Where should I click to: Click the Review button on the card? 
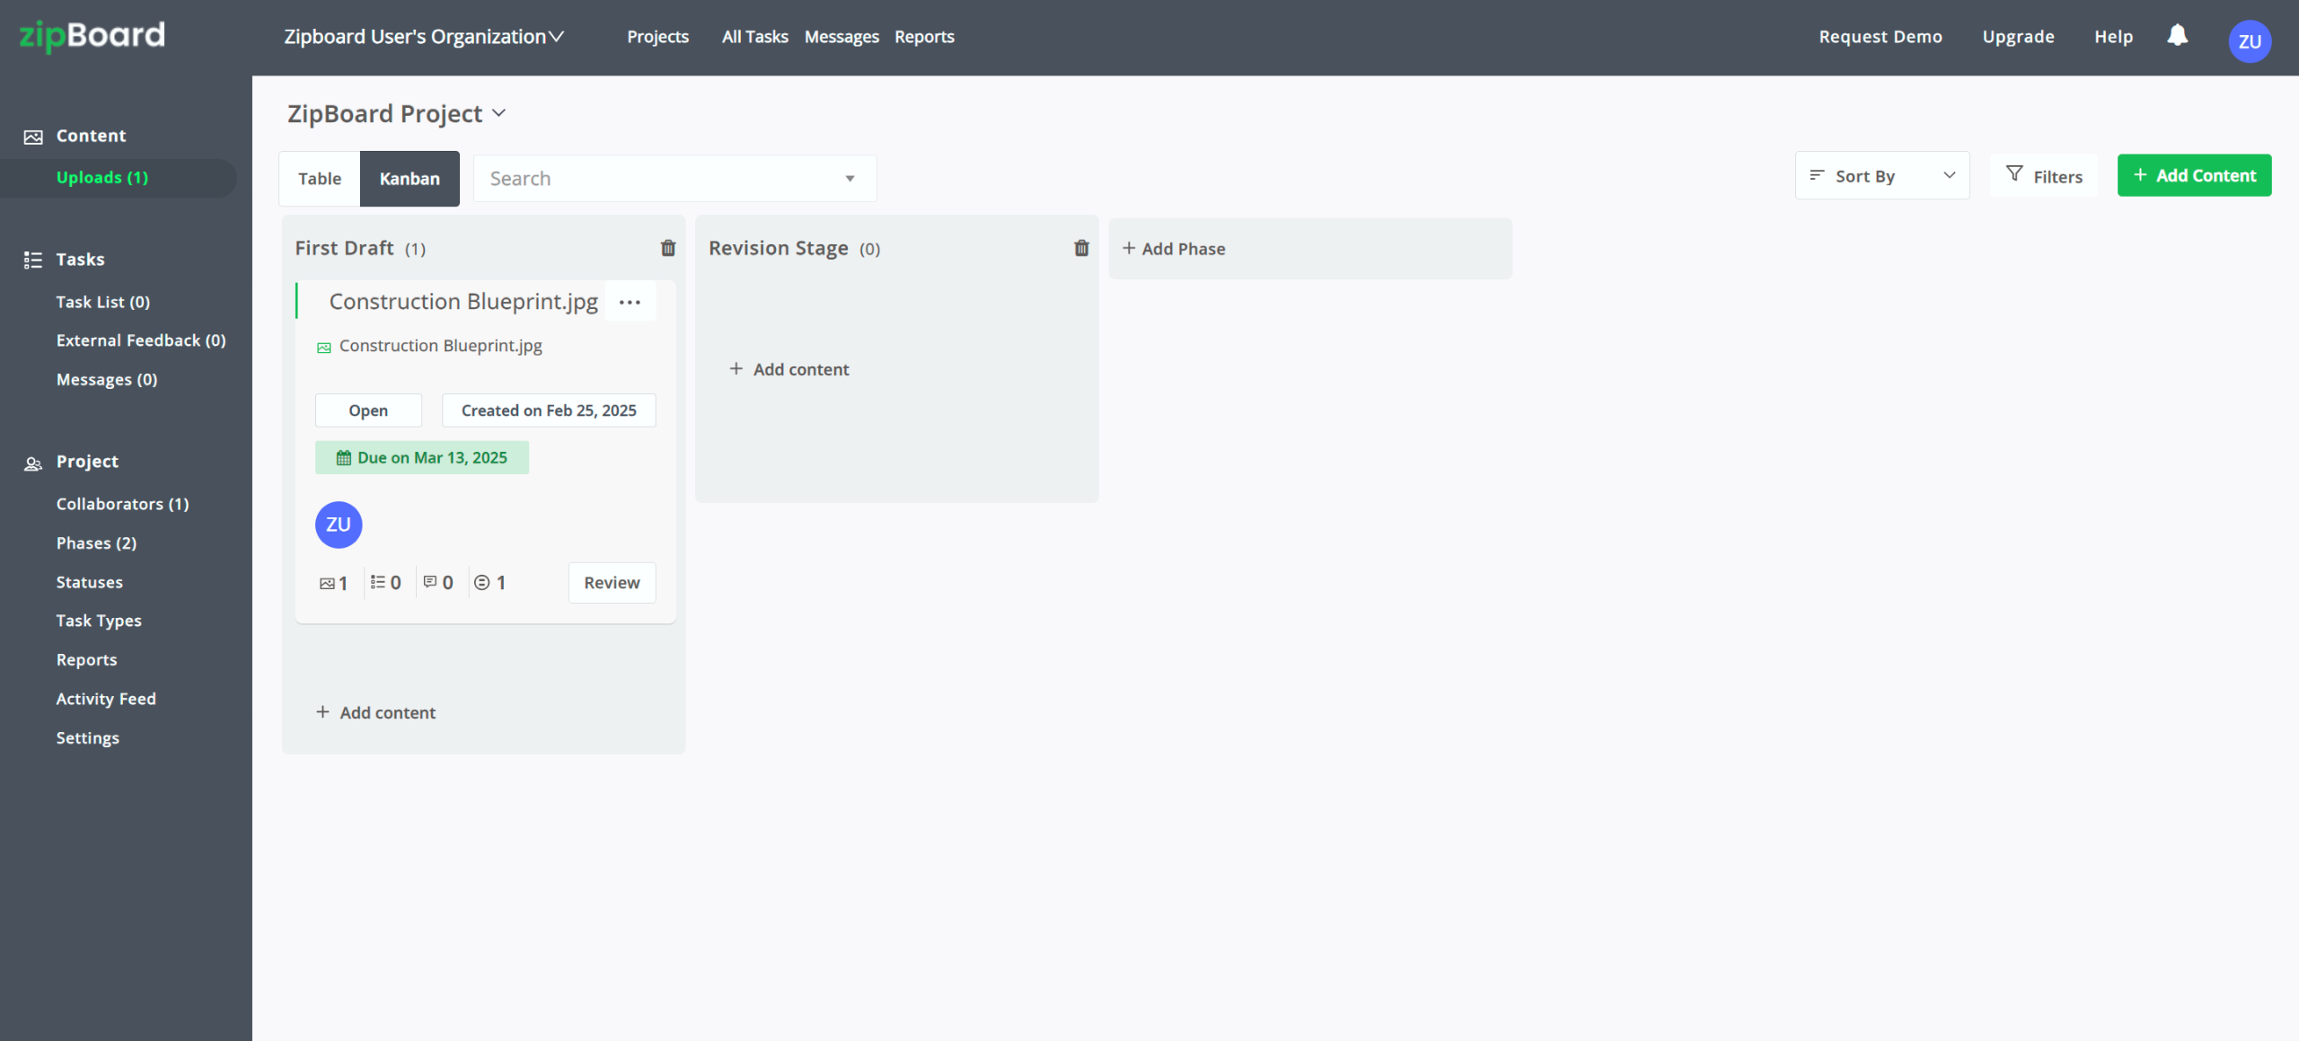coord(612,583)
